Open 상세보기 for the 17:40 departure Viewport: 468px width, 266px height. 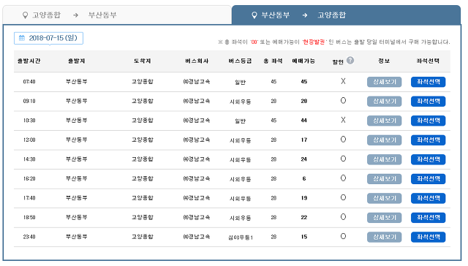point(384,198)
